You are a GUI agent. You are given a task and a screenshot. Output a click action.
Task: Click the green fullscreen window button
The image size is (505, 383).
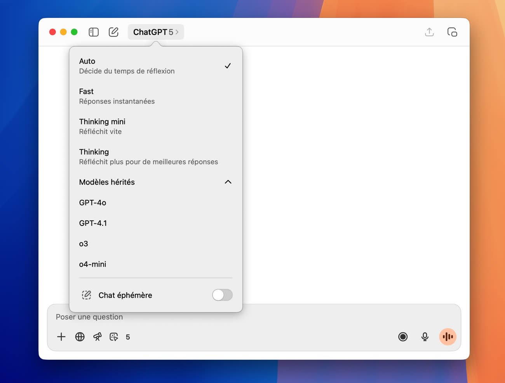click(x=74, y=32)
